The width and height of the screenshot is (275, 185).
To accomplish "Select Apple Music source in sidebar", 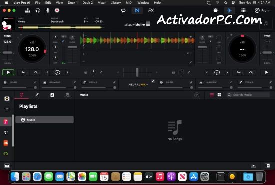I will click(x=6, y=122).
